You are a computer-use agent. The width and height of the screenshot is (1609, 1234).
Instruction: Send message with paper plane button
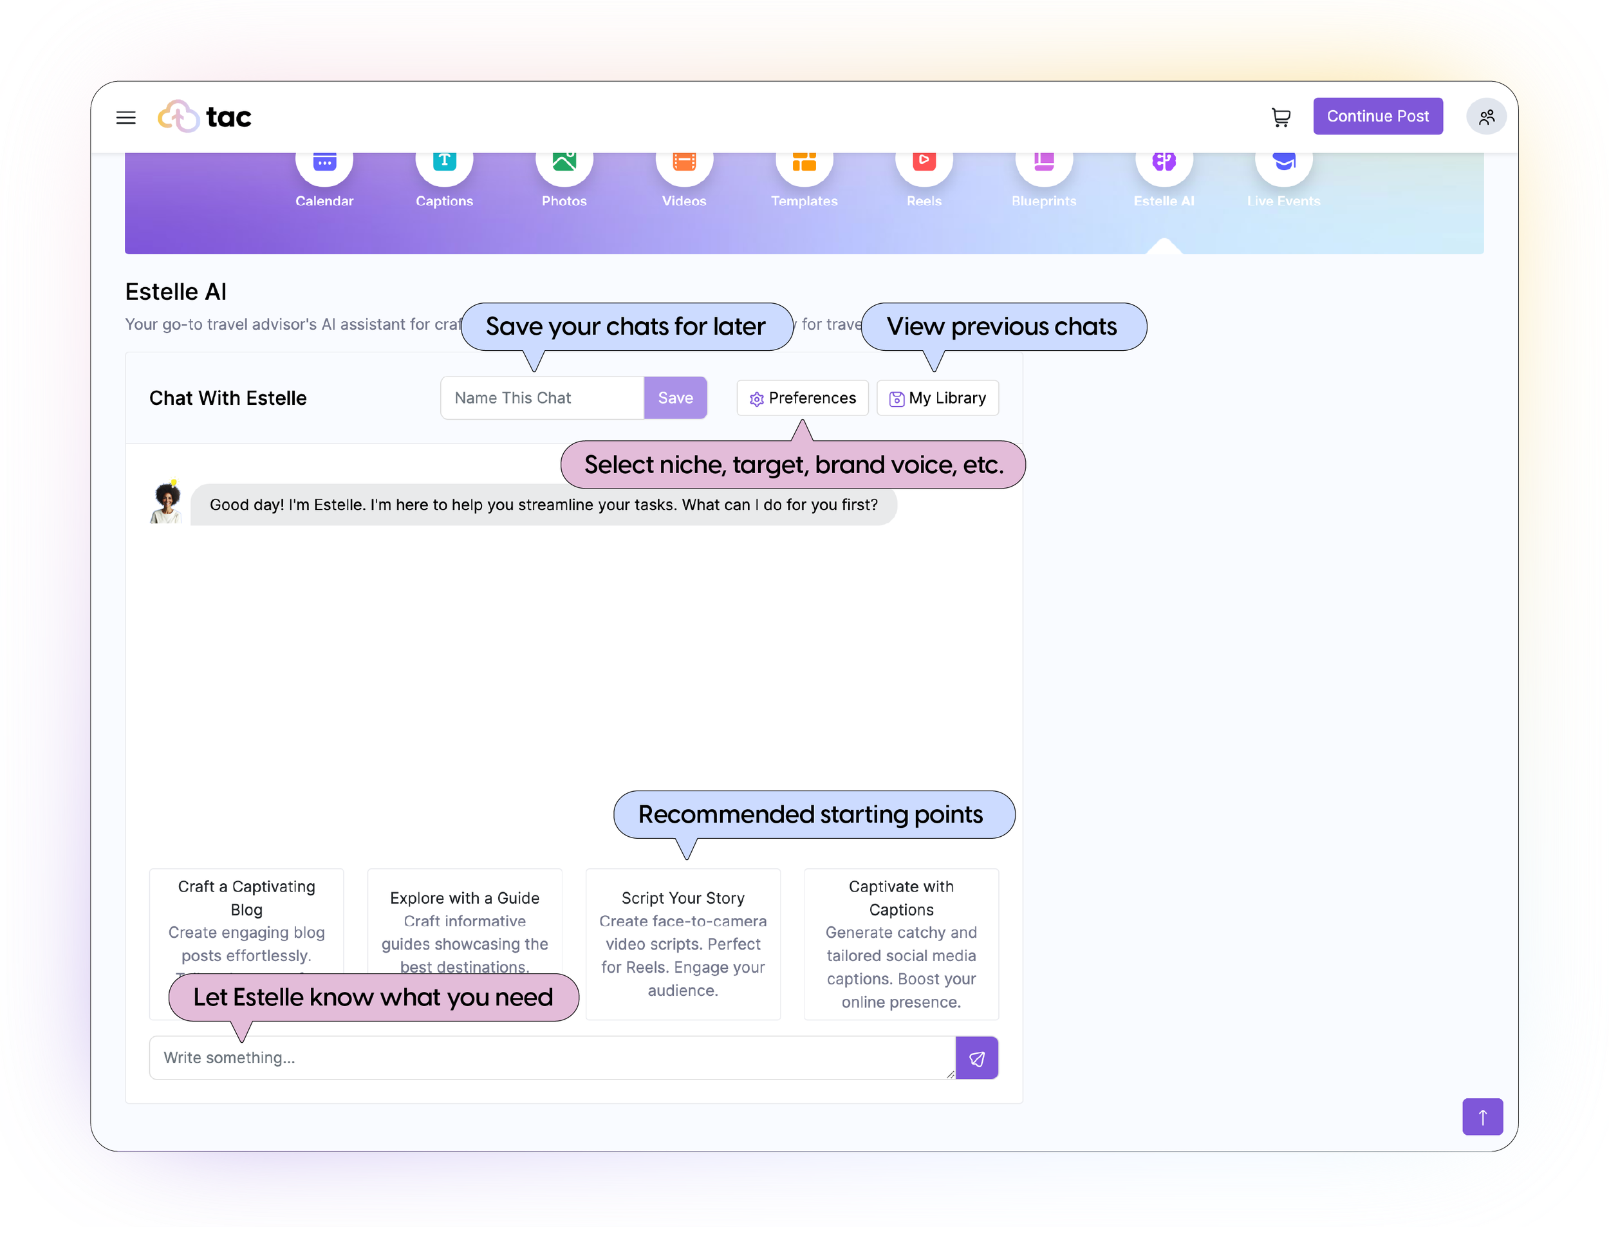click(977, 1058)
